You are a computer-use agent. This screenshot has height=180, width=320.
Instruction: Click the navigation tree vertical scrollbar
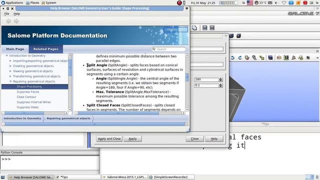[70, 82]
